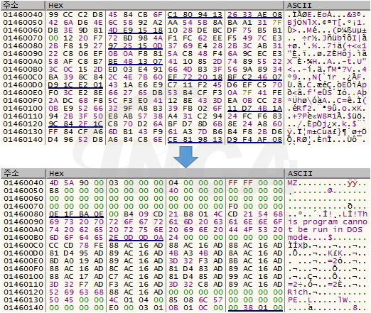This screenshot has height=313, width=371.
Task: Click ASCII text starting with 'BjÖNlX'
Action: 327,23
